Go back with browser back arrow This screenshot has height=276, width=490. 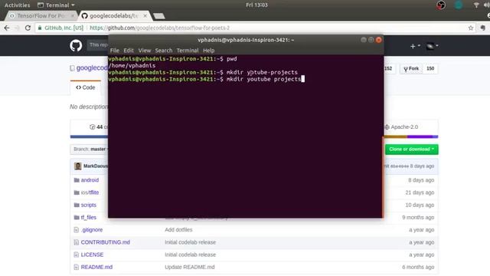pos(7,28)
